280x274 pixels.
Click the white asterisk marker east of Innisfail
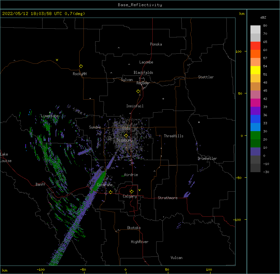[x=163, y=99]
